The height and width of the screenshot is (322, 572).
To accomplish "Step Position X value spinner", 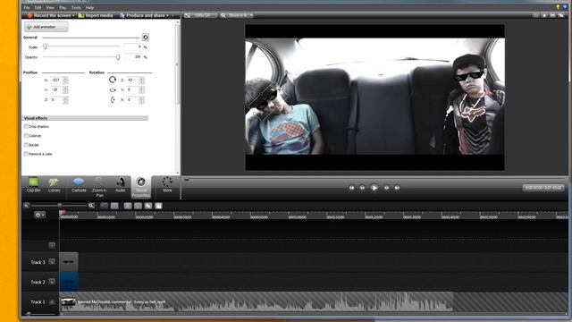I will (65, 80).
